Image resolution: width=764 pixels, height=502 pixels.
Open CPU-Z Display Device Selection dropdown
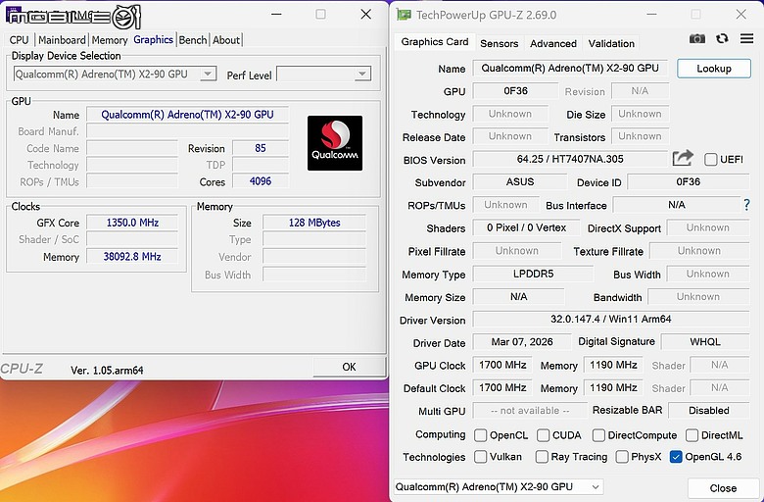coord(115,75)
